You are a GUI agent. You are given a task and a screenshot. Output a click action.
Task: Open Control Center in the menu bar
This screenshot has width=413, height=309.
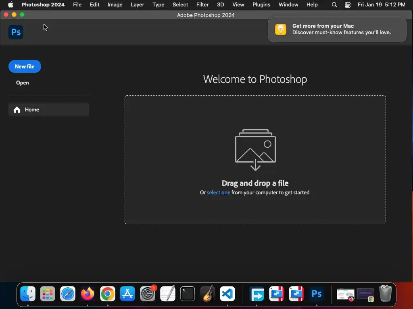click(348, 5)
